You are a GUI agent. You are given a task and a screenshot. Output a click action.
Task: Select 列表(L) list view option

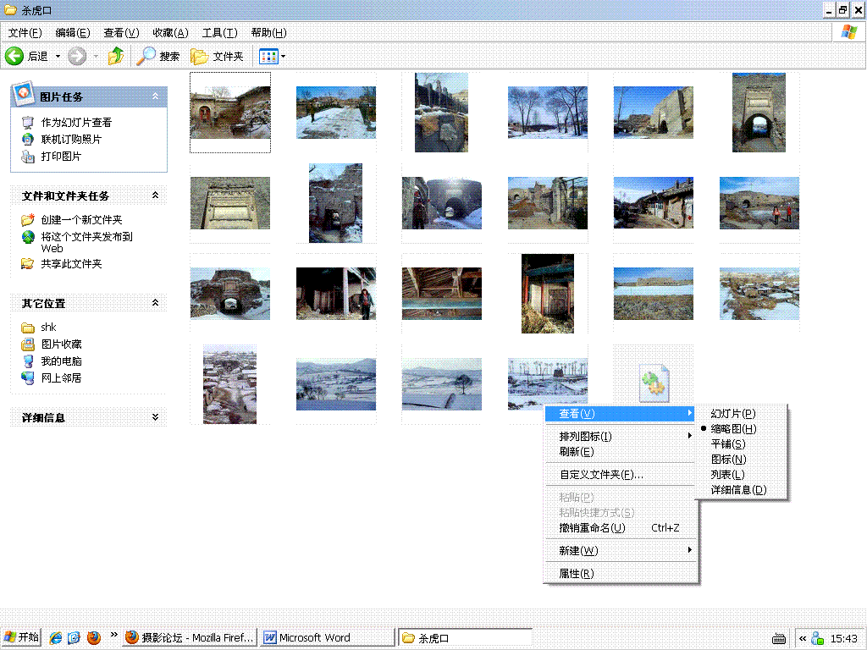tap(727, 475)
